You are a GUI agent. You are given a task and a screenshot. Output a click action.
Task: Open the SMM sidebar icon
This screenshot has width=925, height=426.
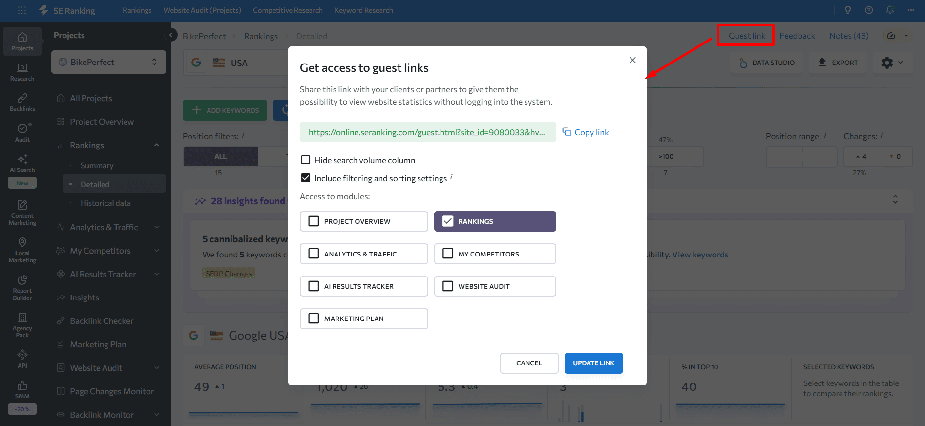click(x=22, y=389)
